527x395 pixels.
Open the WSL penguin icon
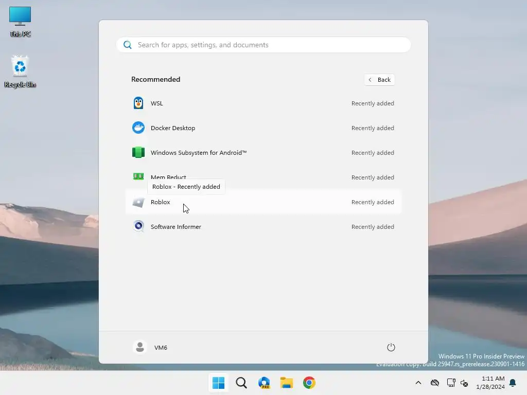coord(138,103)
